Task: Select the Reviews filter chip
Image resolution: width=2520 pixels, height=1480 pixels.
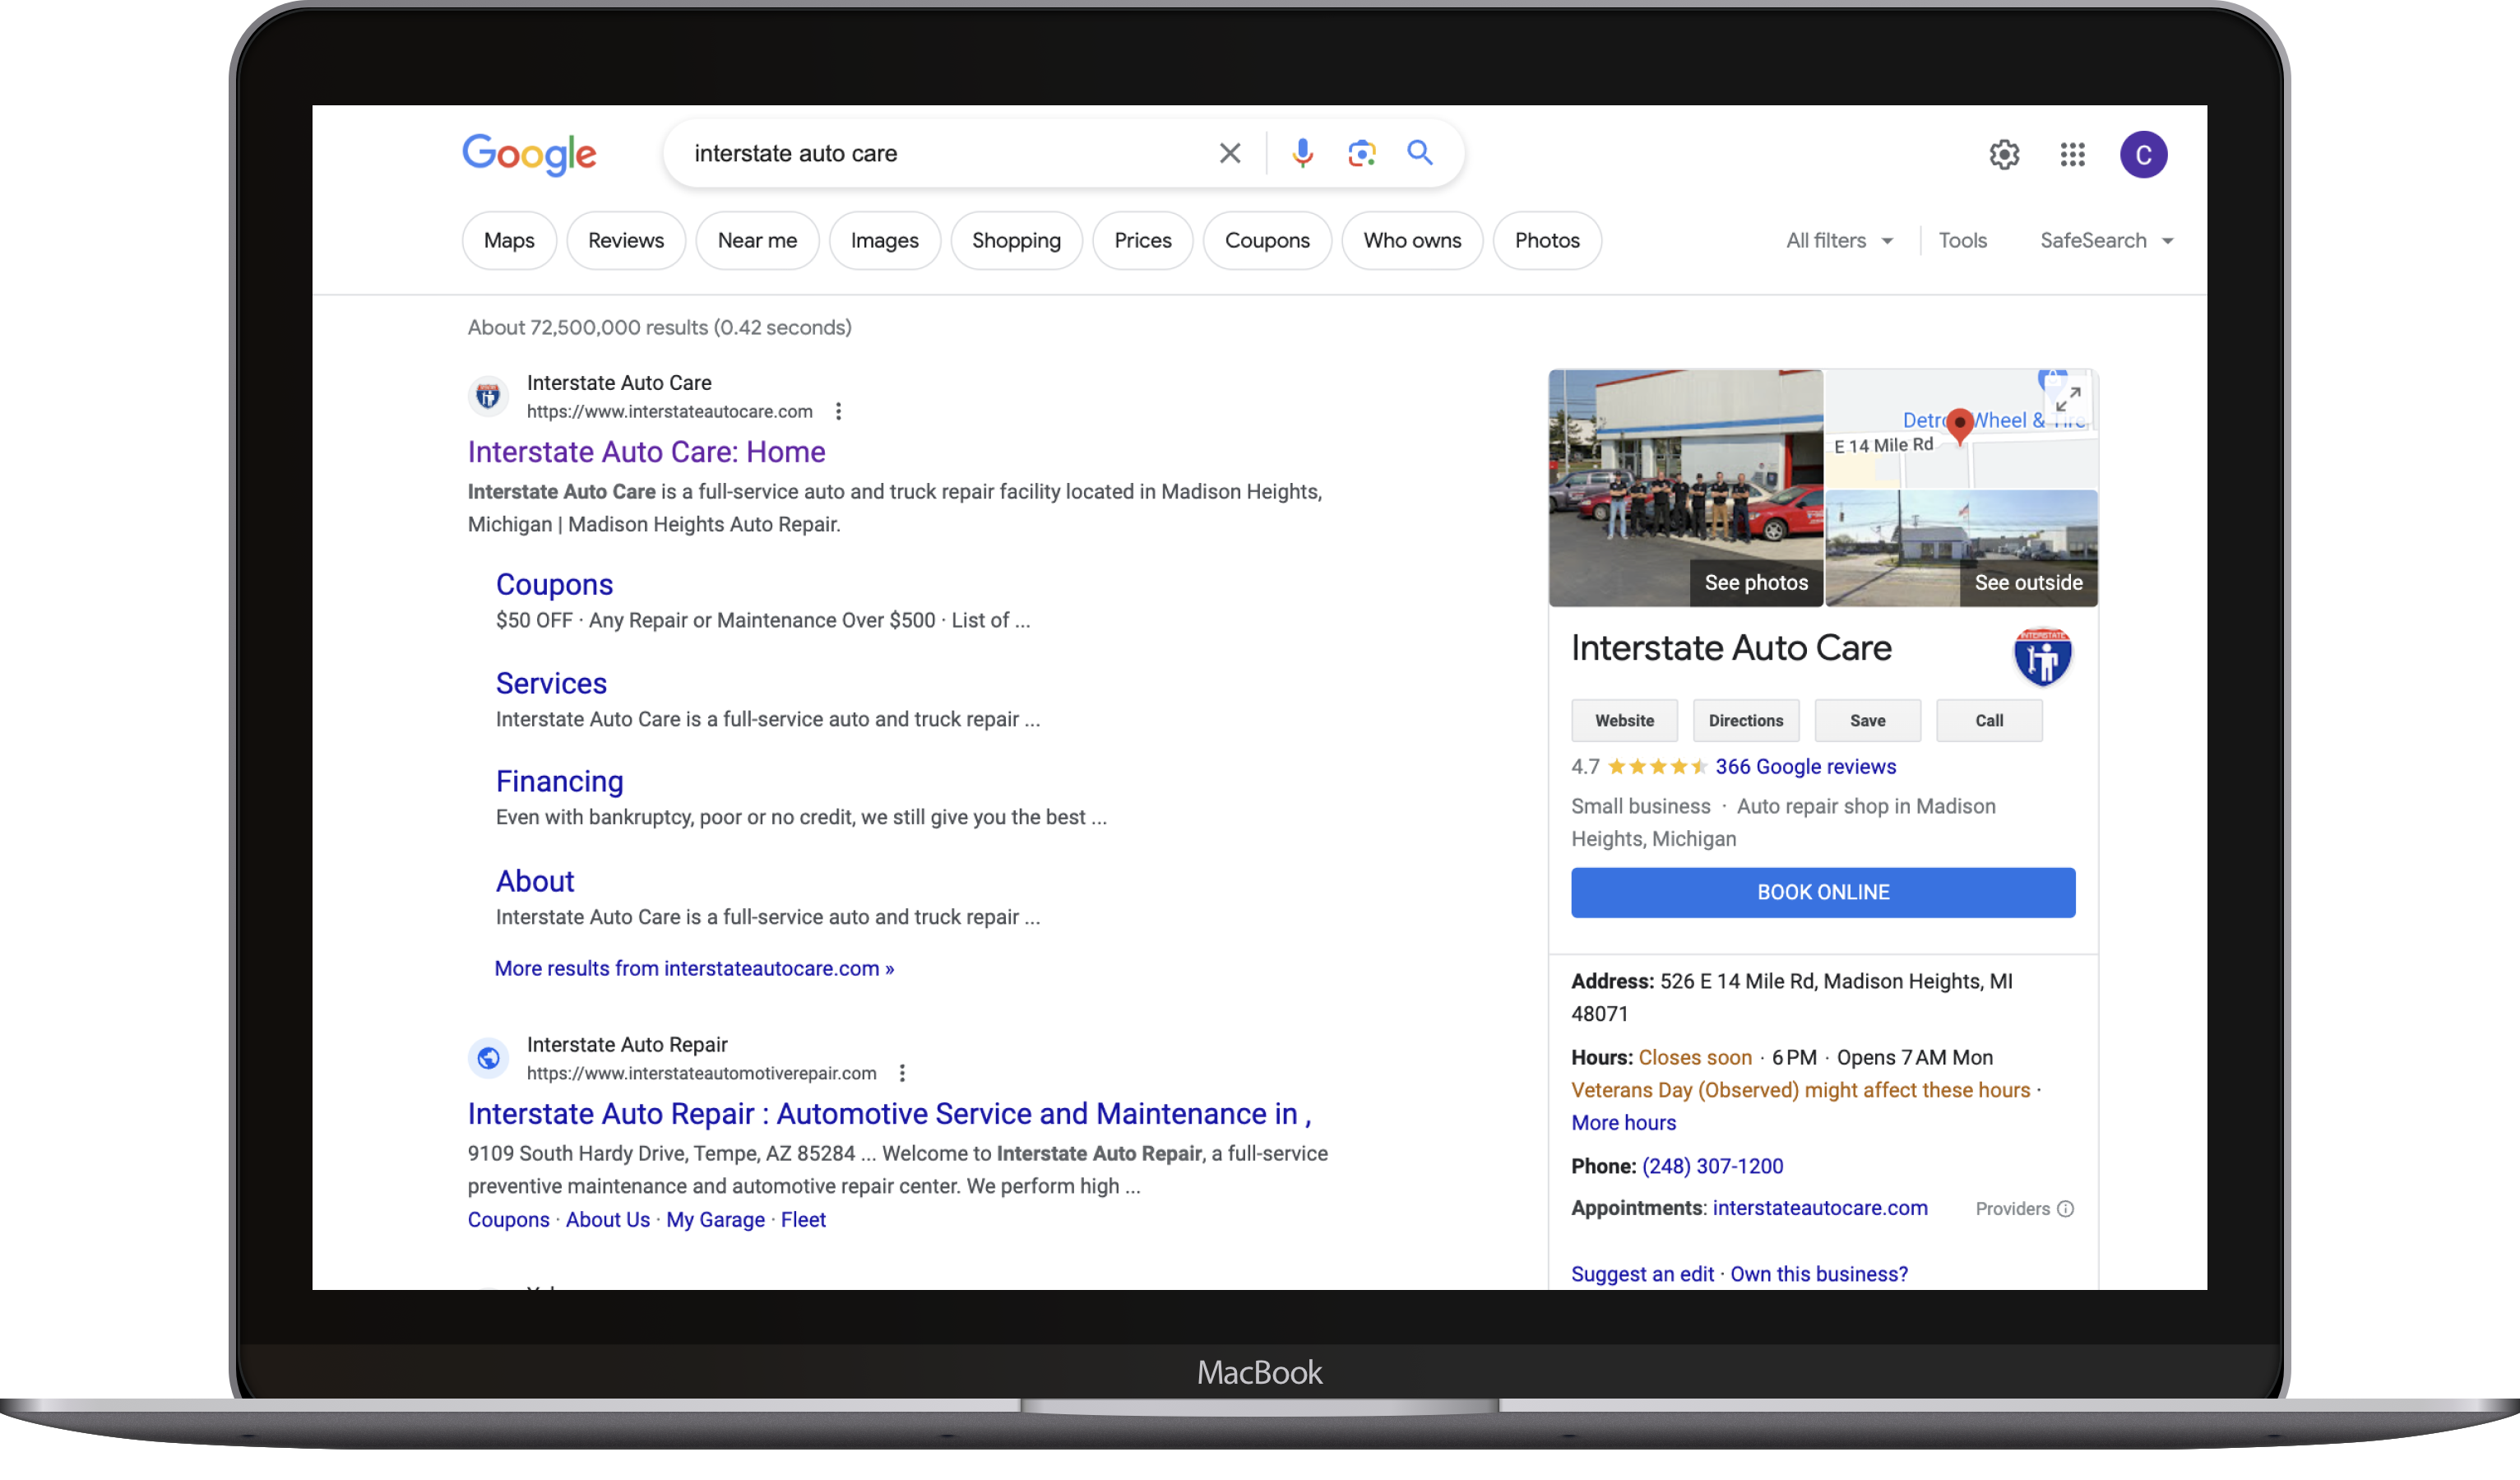Action: click(625, 240)
